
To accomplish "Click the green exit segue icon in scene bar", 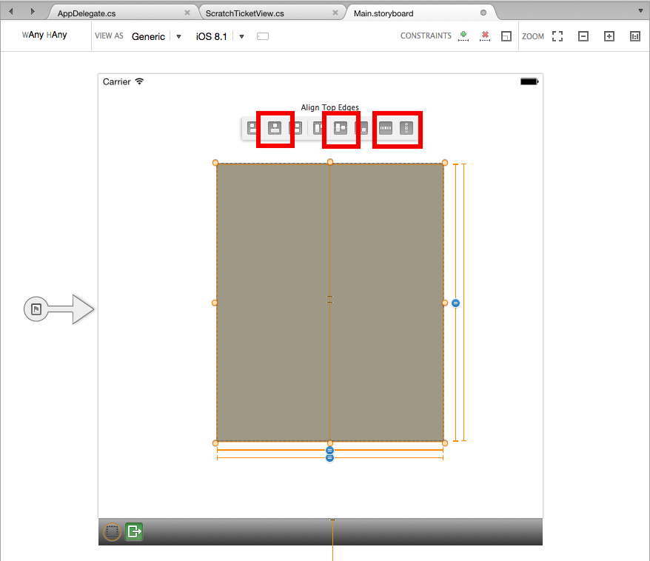I will click(133, 531).
